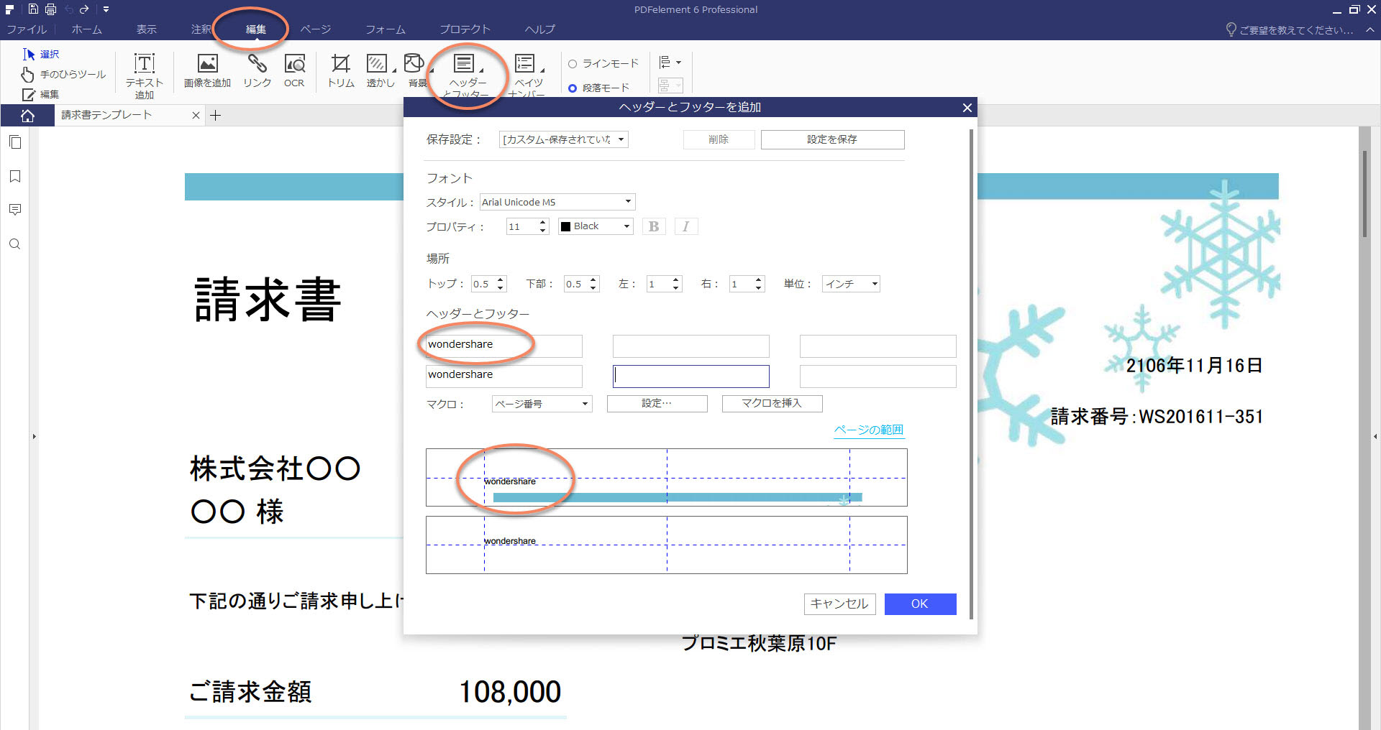Add a new document tab with plus
The height and width of the screenshot is (730, 1381).
[215, 115]
